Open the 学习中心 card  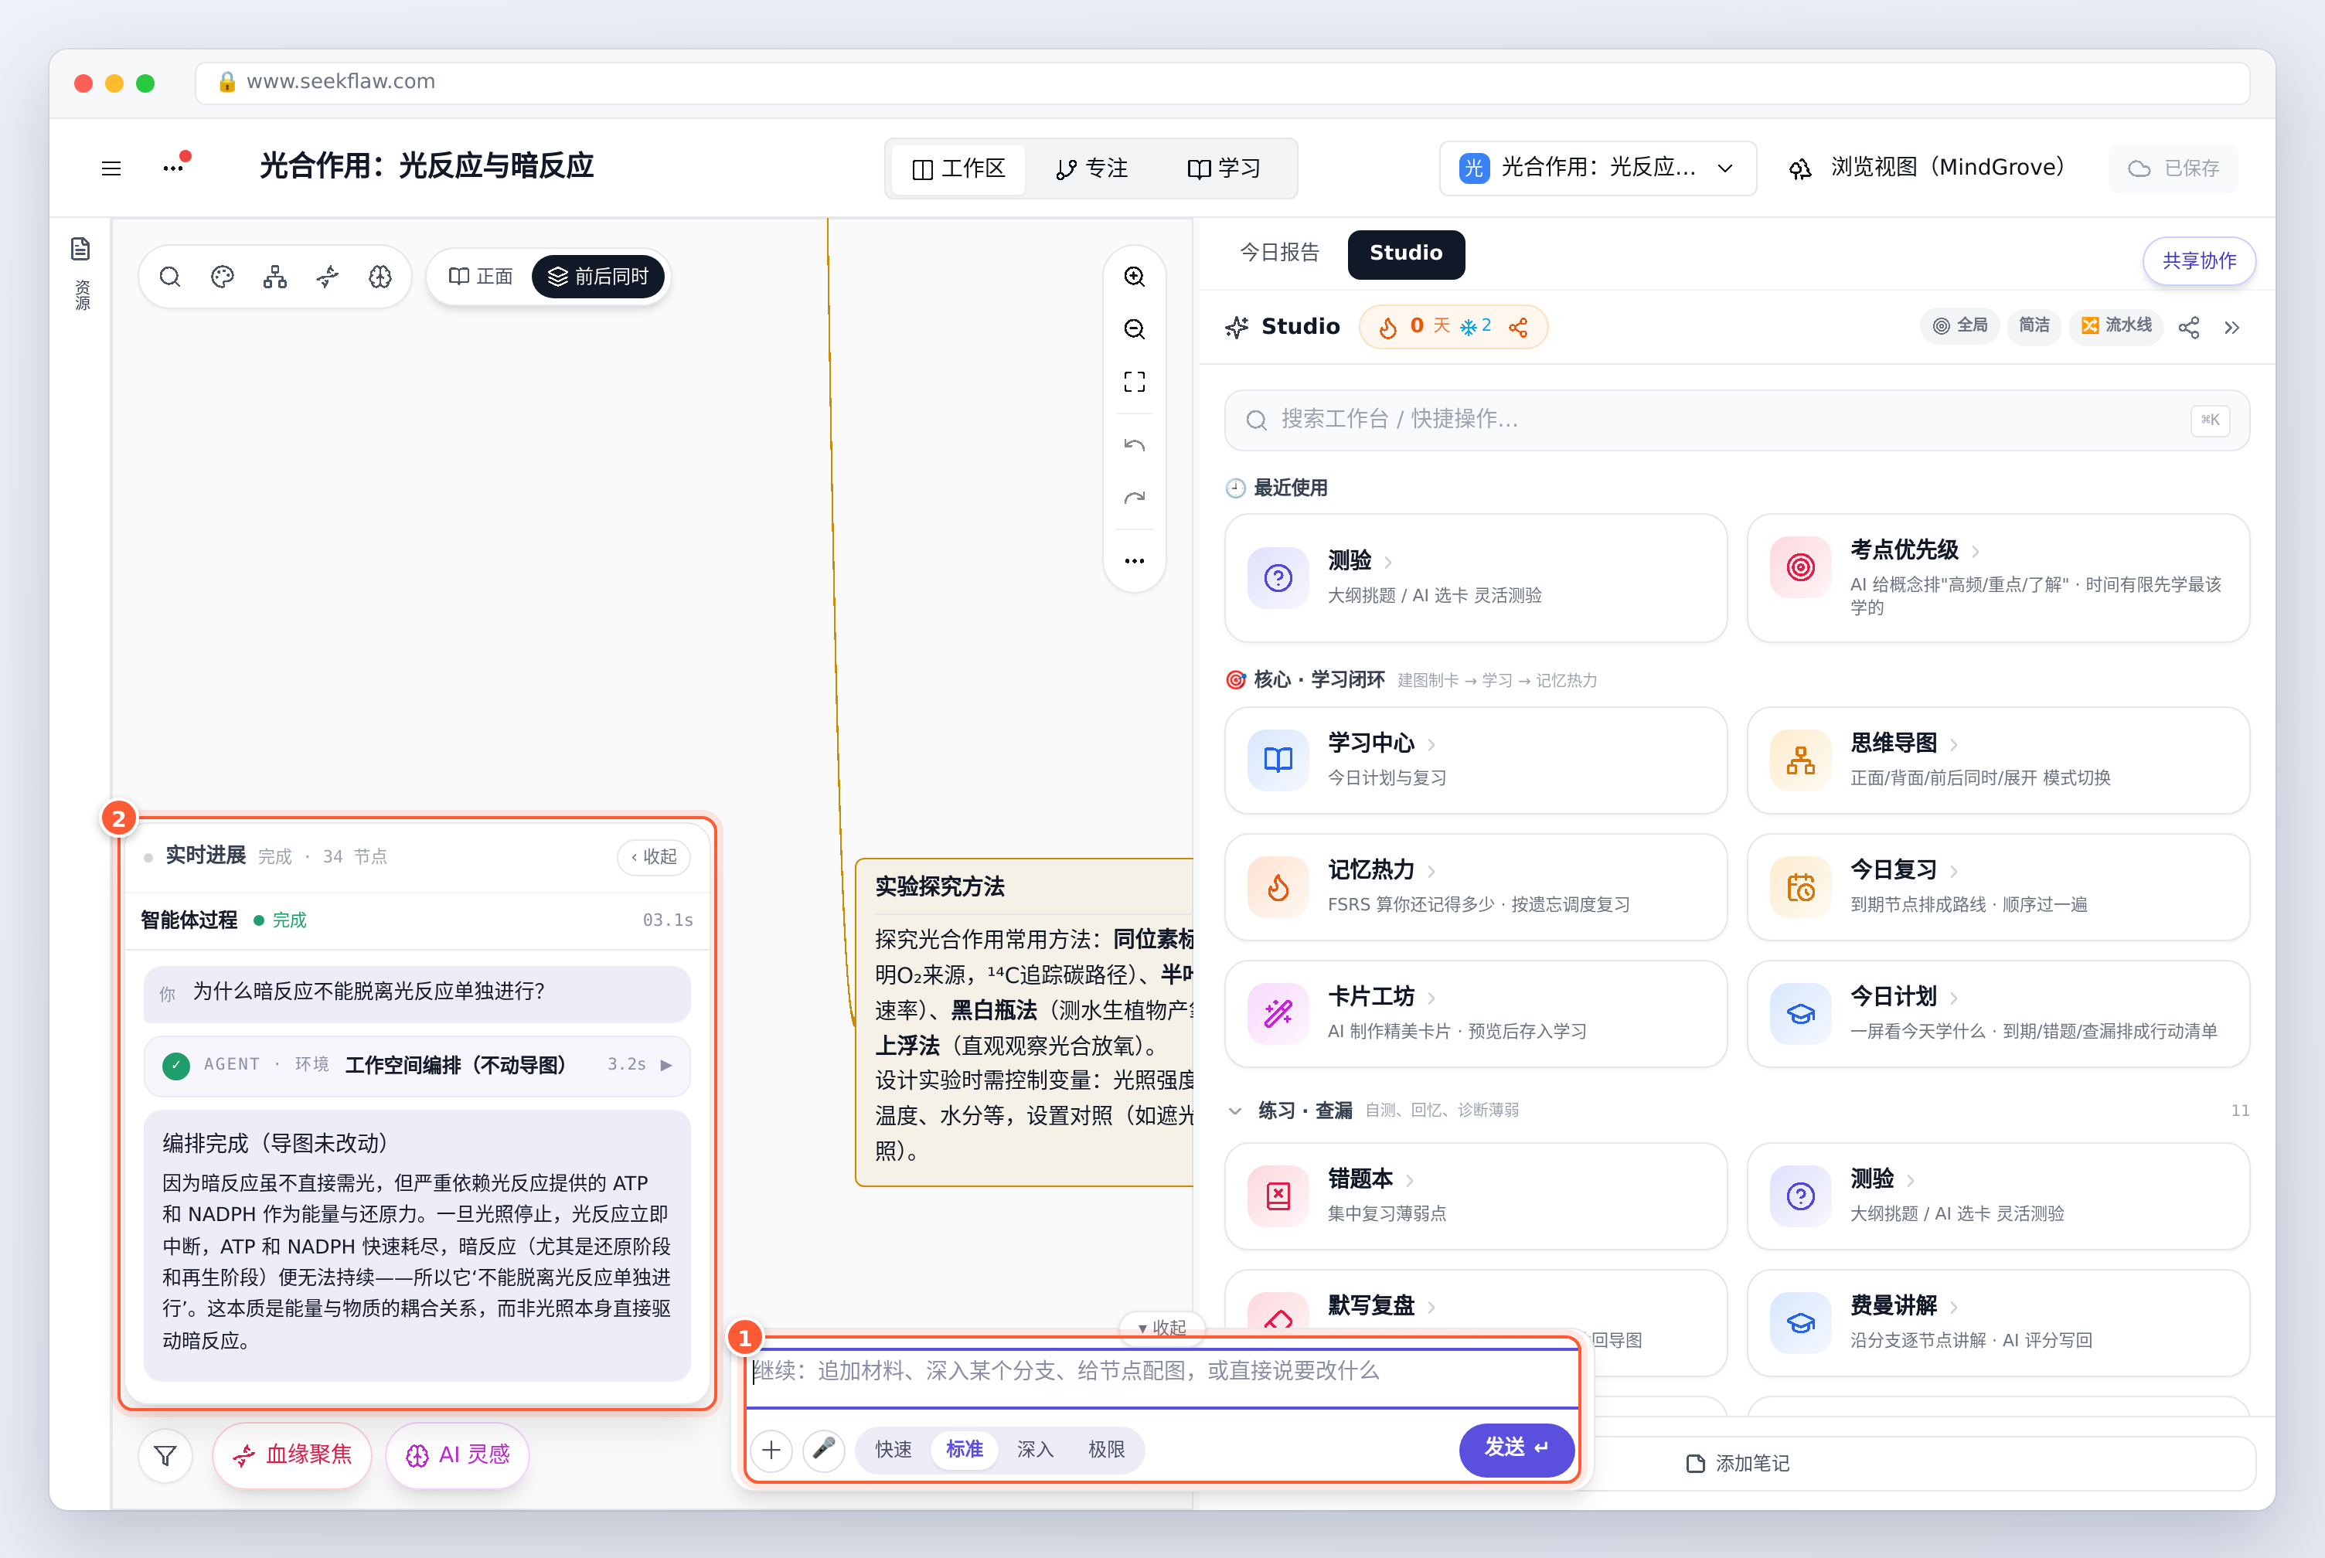(1476, 760)
